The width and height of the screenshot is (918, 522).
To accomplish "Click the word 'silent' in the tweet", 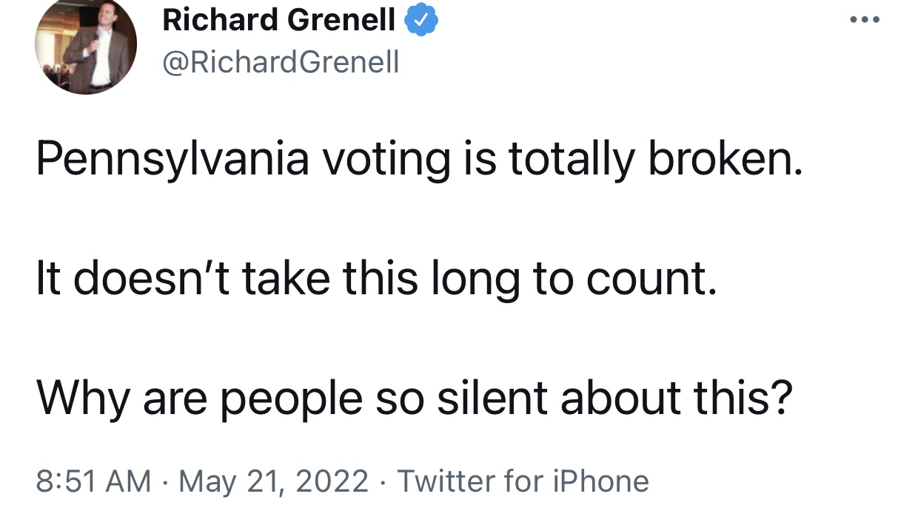I will tap(492, 398).
